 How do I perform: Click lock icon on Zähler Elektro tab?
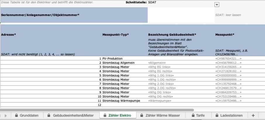click(x=105, y=116)
